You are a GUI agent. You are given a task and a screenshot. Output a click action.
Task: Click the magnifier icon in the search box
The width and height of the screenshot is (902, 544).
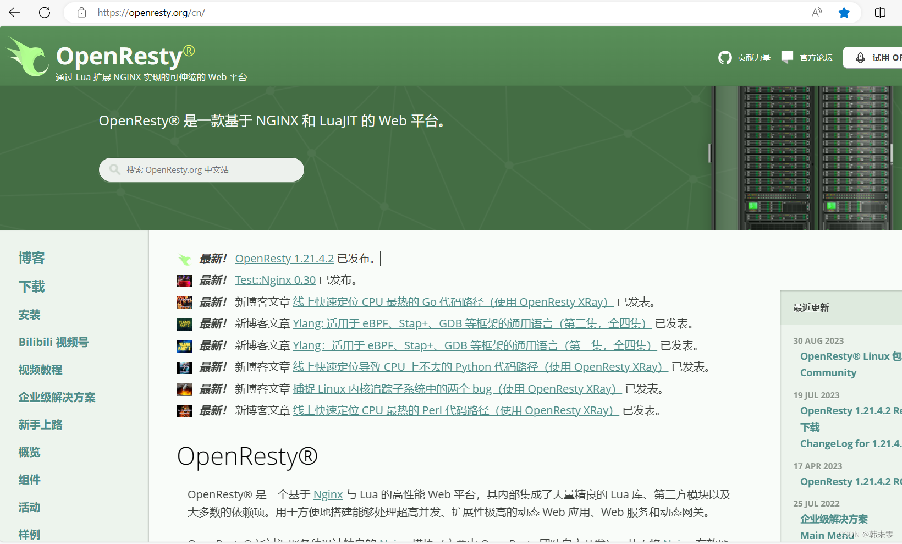(114, 169)
